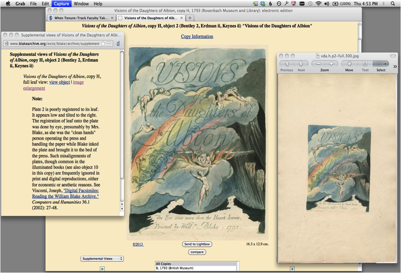This screenshot has height=273, width=401.
Task: Click the popup scrollbar up arrow
Action: point(122,204)
